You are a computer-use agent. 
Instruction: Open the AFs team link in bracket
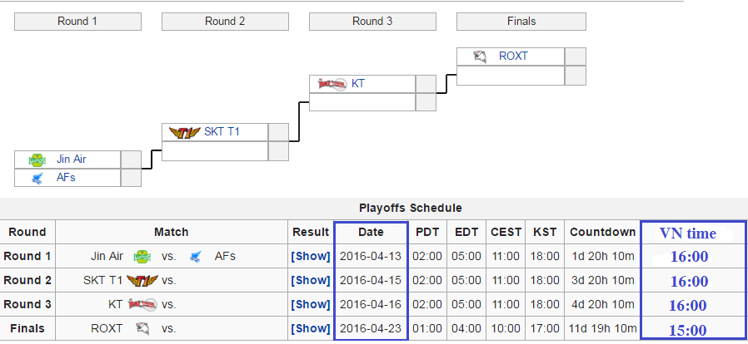coord(66,178)
